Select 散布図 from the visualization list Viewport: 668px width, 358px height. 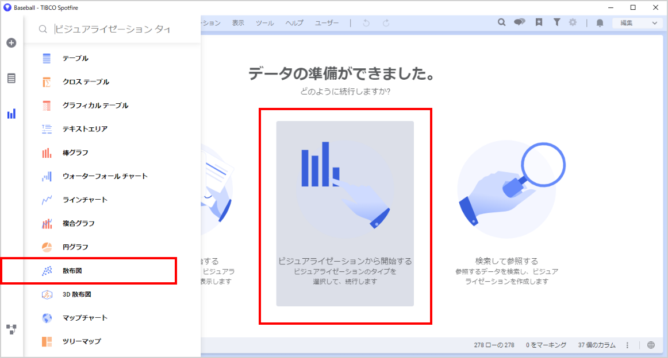coord(72,271)
